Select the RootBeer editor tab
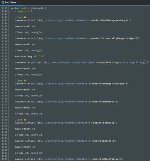Viewport: 150px width, 161px height. [11, 2]
